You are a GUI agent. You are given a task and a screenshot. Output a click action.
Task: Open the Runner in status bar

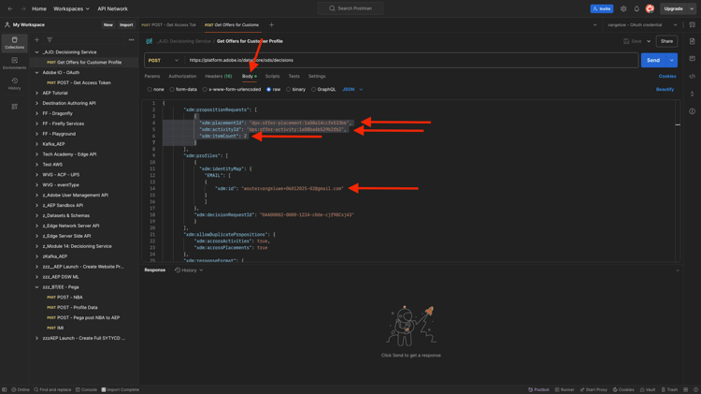pos(565,389)
